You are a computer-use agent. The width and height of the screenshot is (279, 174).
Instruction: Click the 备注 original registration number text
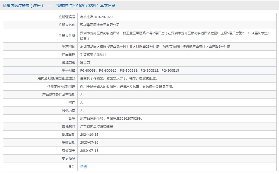click(x=112, y=118)
